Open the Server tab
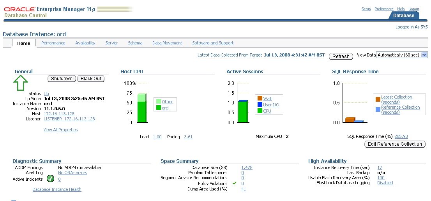 111,43
